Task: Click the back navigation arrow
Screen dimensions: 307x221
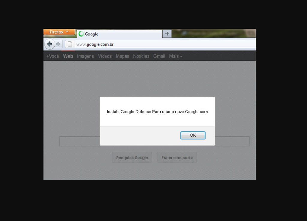Action: coord(50,44)
